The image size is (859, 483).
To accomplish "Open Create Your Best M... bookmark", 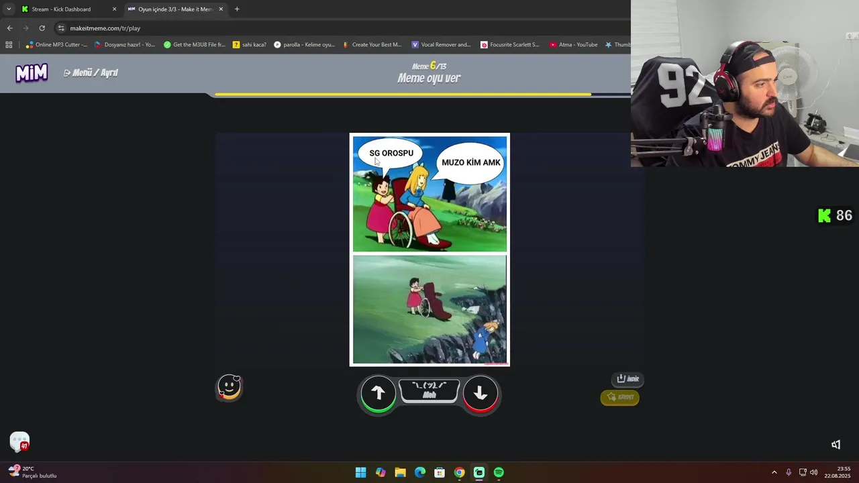I will coord(372,45).
